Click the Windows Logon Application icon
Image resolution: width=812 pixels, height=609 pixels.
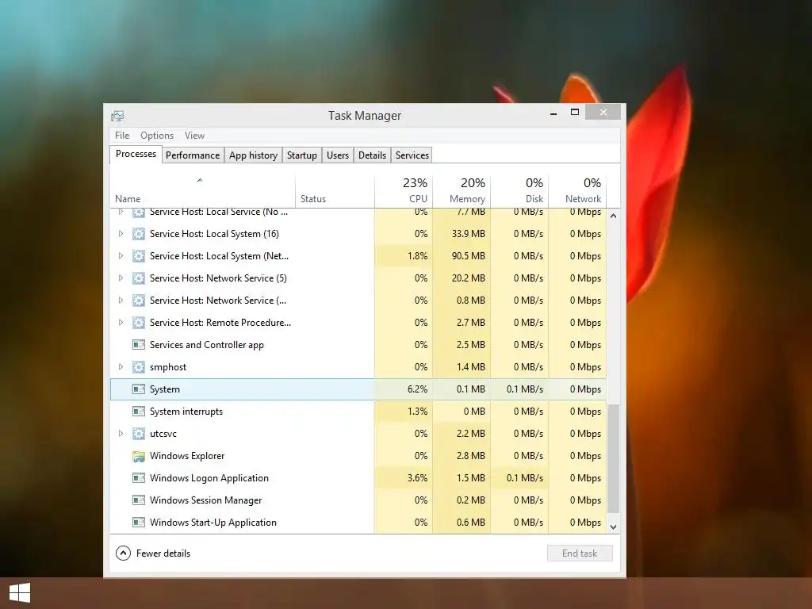(x=138, y=478)
